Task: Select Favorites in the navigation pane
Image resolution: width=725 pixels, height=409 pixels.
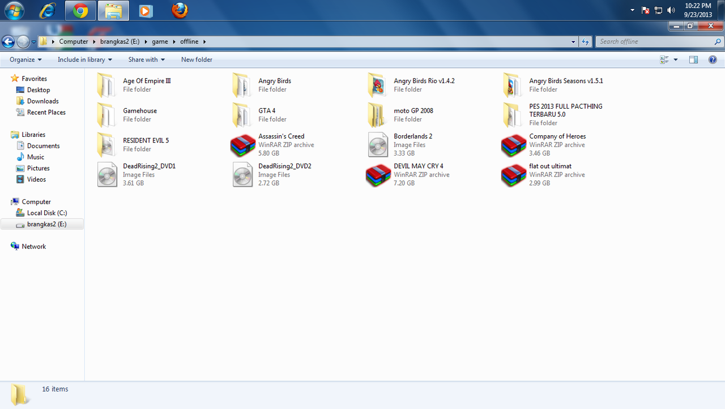Action: (x=34, y=79)
